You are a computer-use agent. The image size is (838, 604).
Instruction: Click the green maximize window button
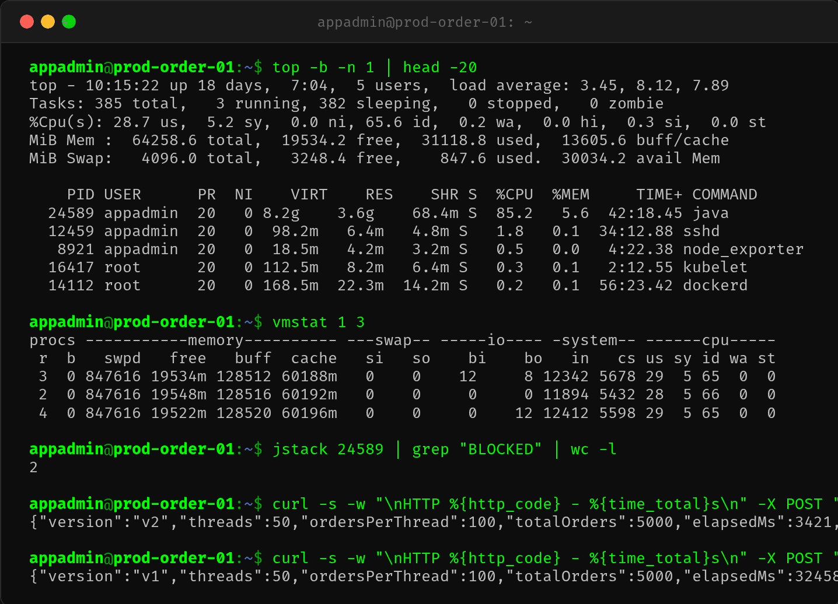point(69,22)
